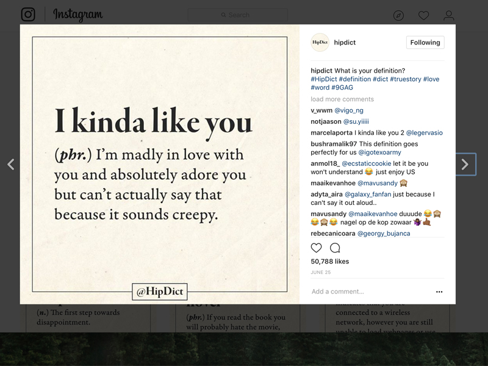The width and height of the screenshot is (488, 366).
Task: Open hipdict username in the caption
Action: click(x=321, y=71)
